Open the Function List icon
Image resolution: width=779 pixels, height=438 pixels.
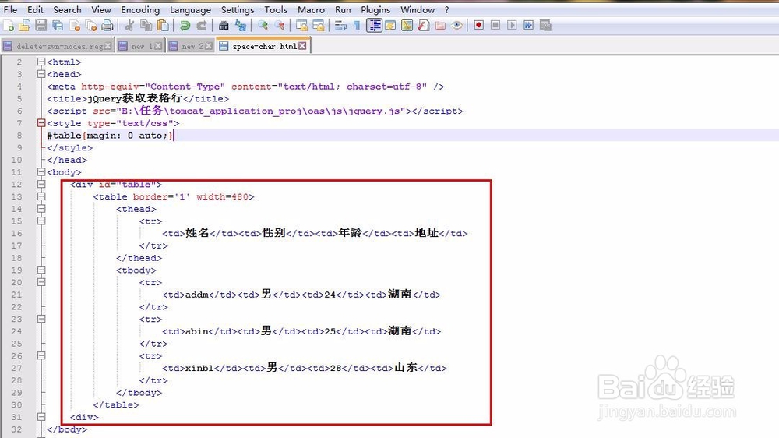point(423,26)
